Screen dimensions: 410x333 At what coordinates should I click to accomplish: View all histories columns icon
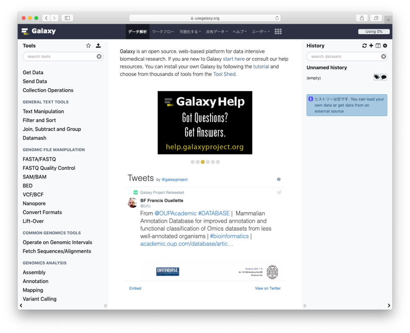378,45
